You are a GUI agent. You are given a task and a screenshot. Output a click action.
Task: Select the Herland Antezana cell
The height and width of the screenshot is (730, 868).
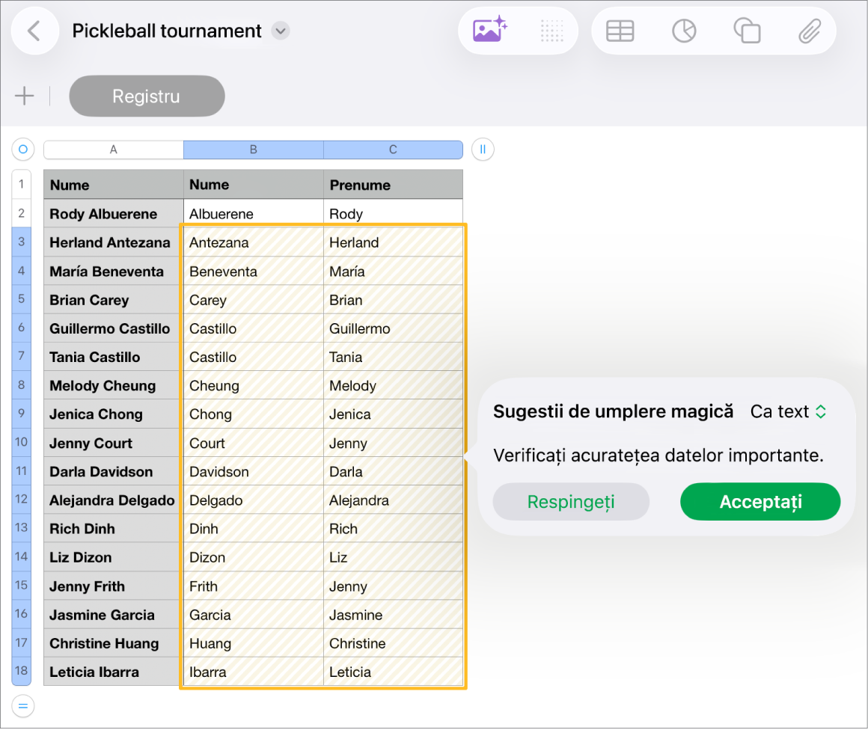(x=114, y=242)
